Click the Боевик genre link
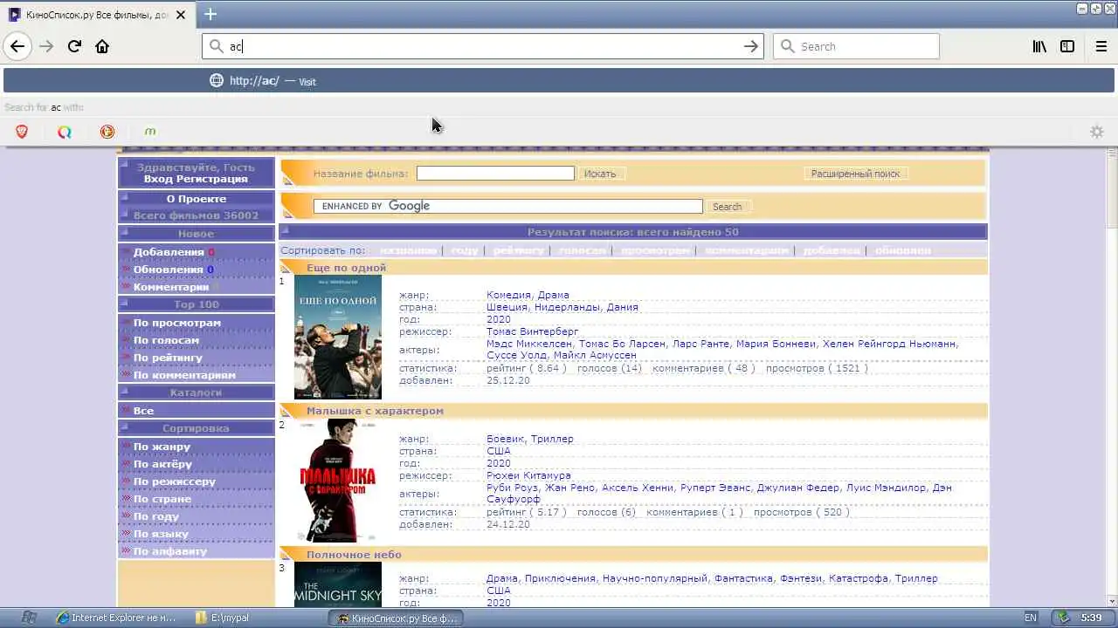Image resolution: width=1118 pixels, height=628 pixels. pos(506,439)
